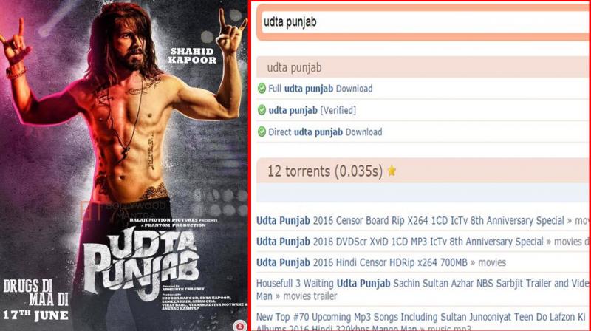Open New Top #70 Upcoming Mp3 Songs result
Screen dimensions: 591x331
[x=422, y=321]
